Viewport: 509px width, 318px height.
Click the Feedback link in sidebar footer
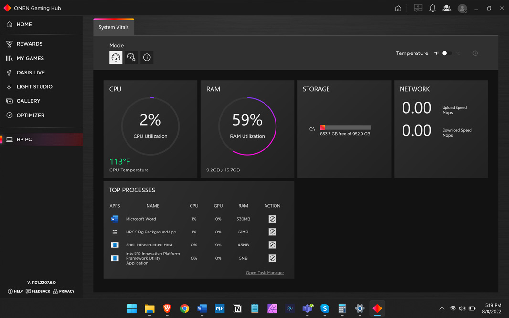click(38, 291)
